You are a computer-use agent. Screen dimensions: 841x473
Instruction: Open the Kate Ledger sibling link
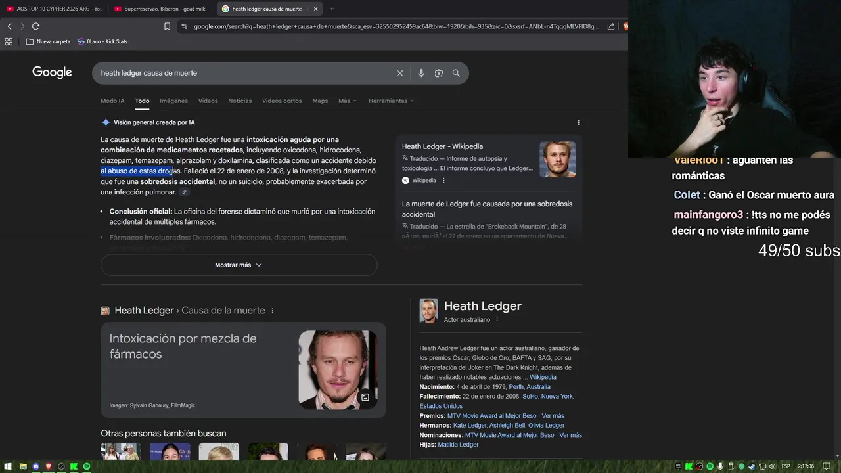tap(470, 425)
